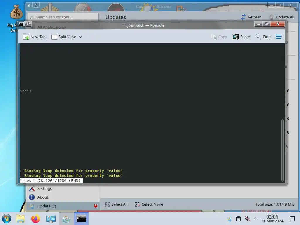Viewport: 300px width, 225px height.
Task: Launch Firefox from taskbar
Action: [x=35, y=219]
